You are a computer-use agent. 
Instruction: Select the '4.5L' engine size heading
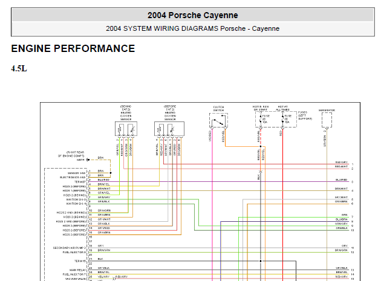point(19,69)
